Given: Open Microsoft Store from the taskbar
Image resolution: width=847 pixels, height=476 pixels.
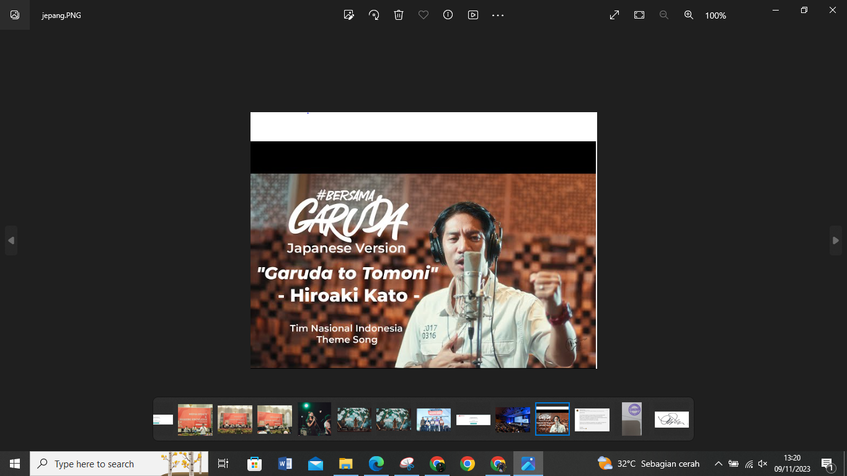Looking at the screenshot, I should (255, 464).
